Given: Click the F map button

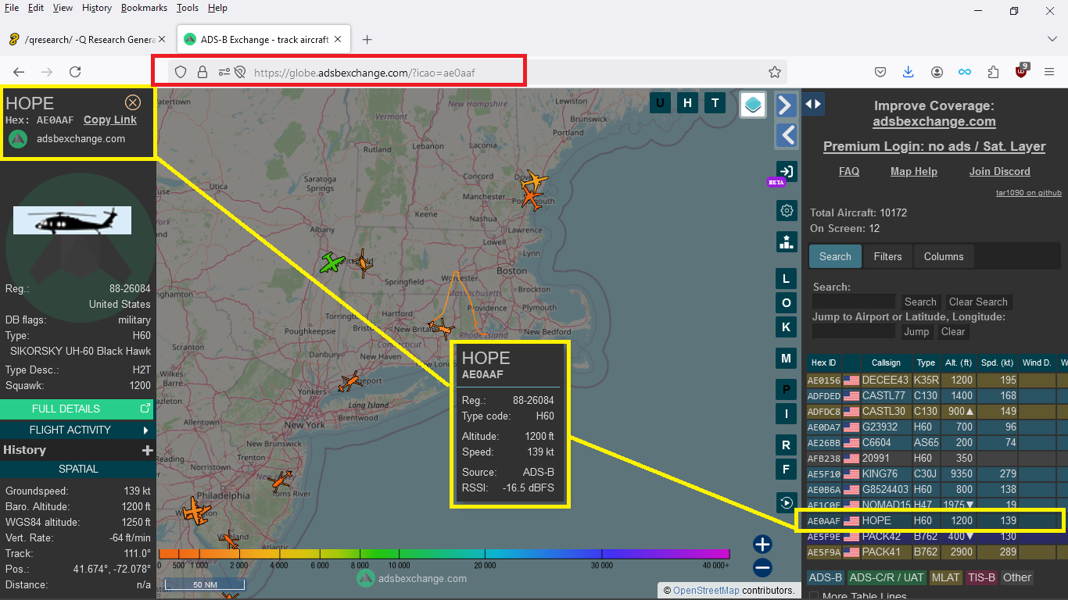Looking at the screenshot, I should 787,470.
